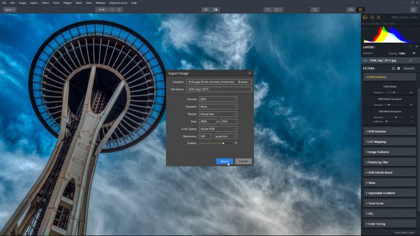The height and width of the screenshot is (236, 420).
Task: Open the Sharpen None dropdown
Action: click(x=218, y=106)
